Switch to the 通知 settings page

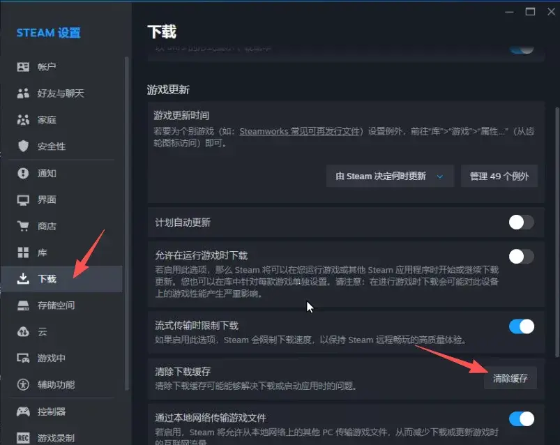click(61, 173)
